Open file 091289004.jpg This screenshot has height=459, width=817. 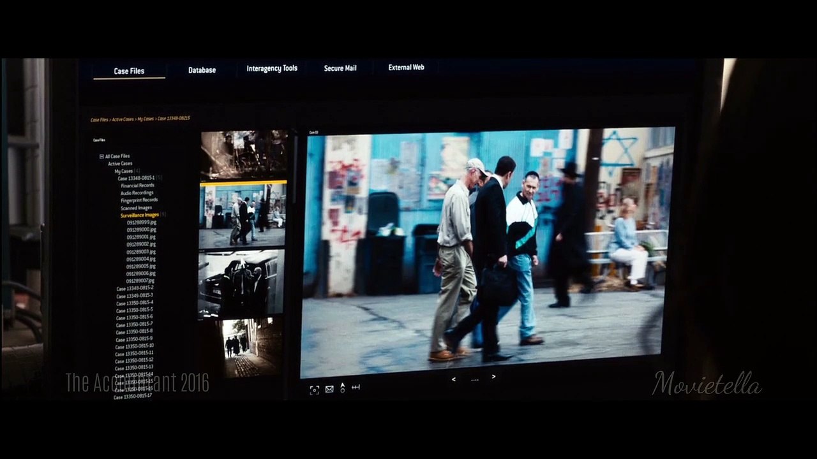(x=141, y=259)
